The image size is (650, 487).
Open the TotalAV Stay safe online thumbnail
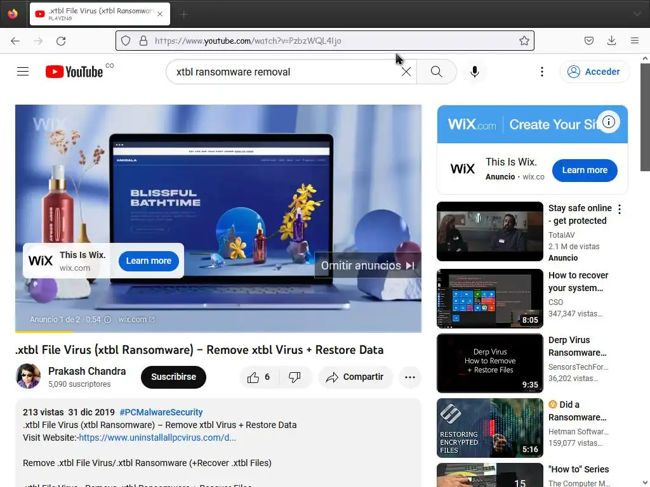pos(489,231)
